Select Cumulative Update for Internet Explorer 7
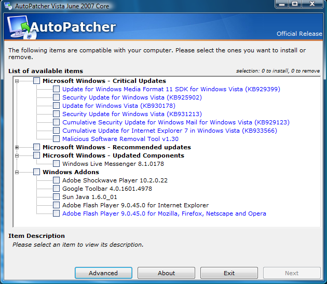 (170, 131)
